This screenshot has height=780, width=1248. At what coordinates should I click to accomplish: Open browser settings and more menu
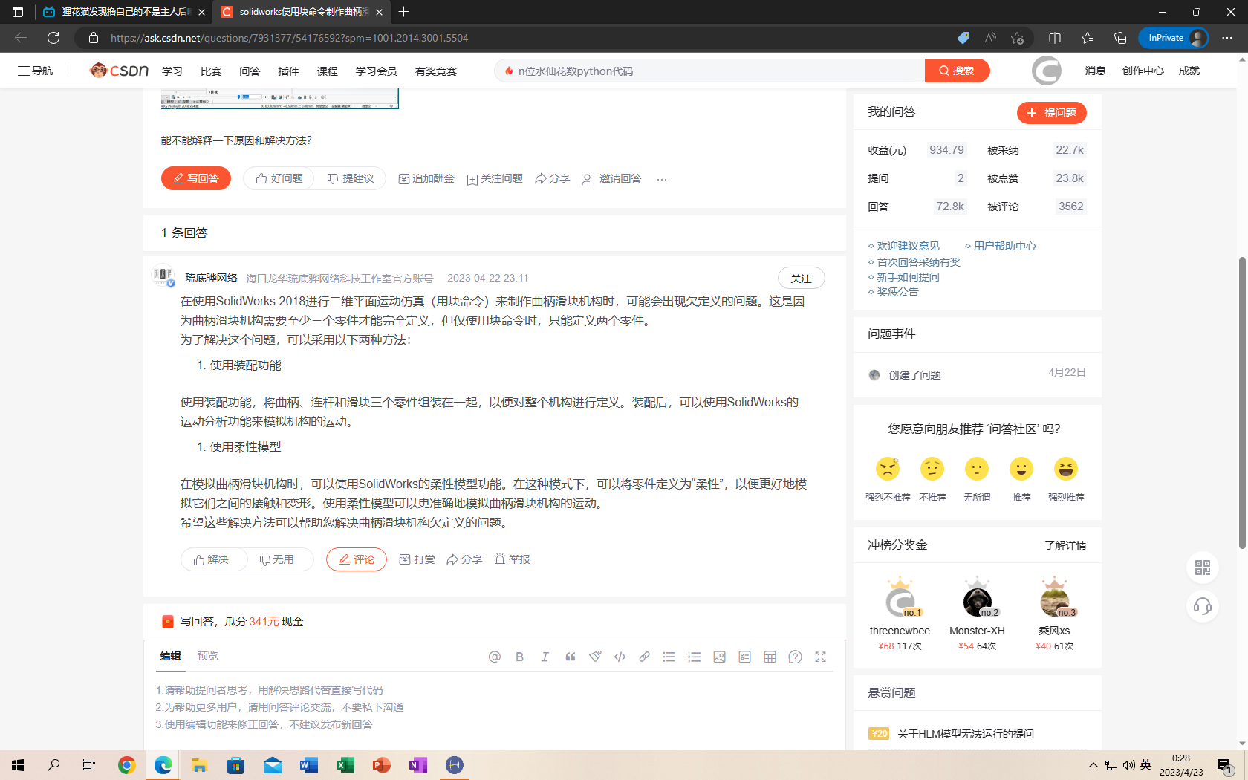click(x=1227, y=38)
